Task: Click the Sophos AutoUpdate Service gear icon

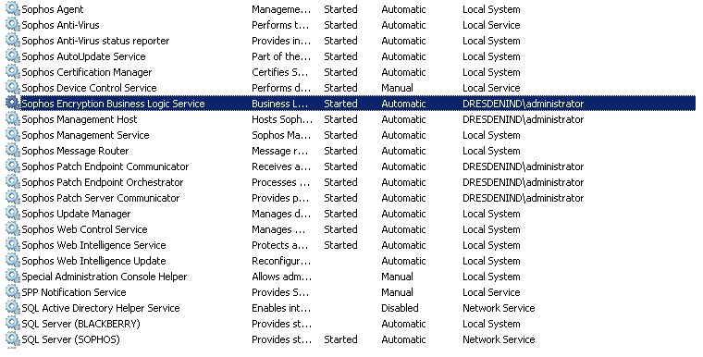Action: tap(12, 56)
